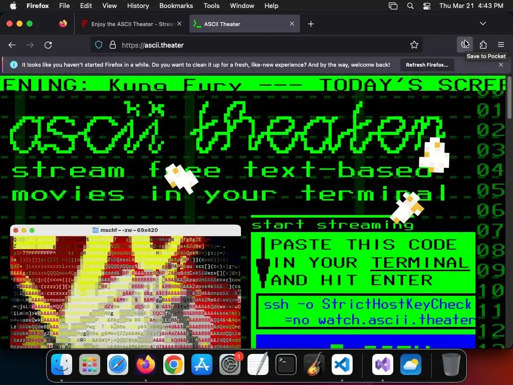Image resolution: width=513 pixels, height=385 pixels.
Task: Open Spotlight search icon
Action: tap(410, 6)
